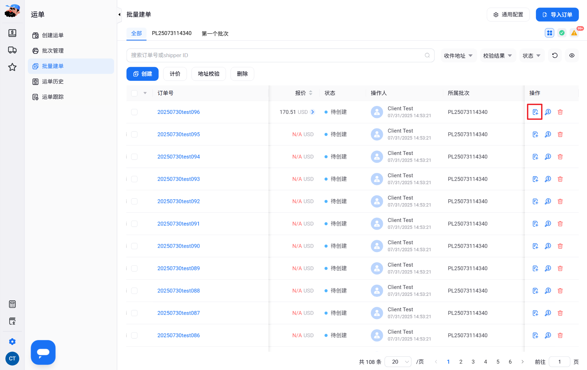Switch to the PL25073114340 tab
The height and width of the screenshot is (370, 587).
(x=172, y=33)
